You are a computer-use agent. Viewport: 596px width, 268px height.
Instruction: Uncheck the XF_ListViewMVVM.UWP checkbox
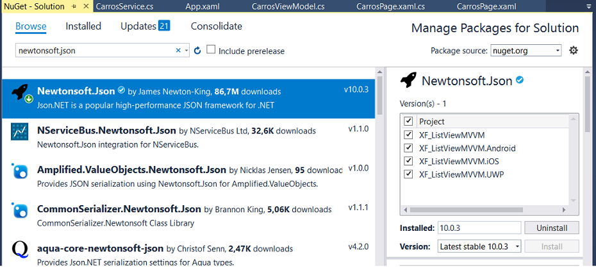pos(409,174)
